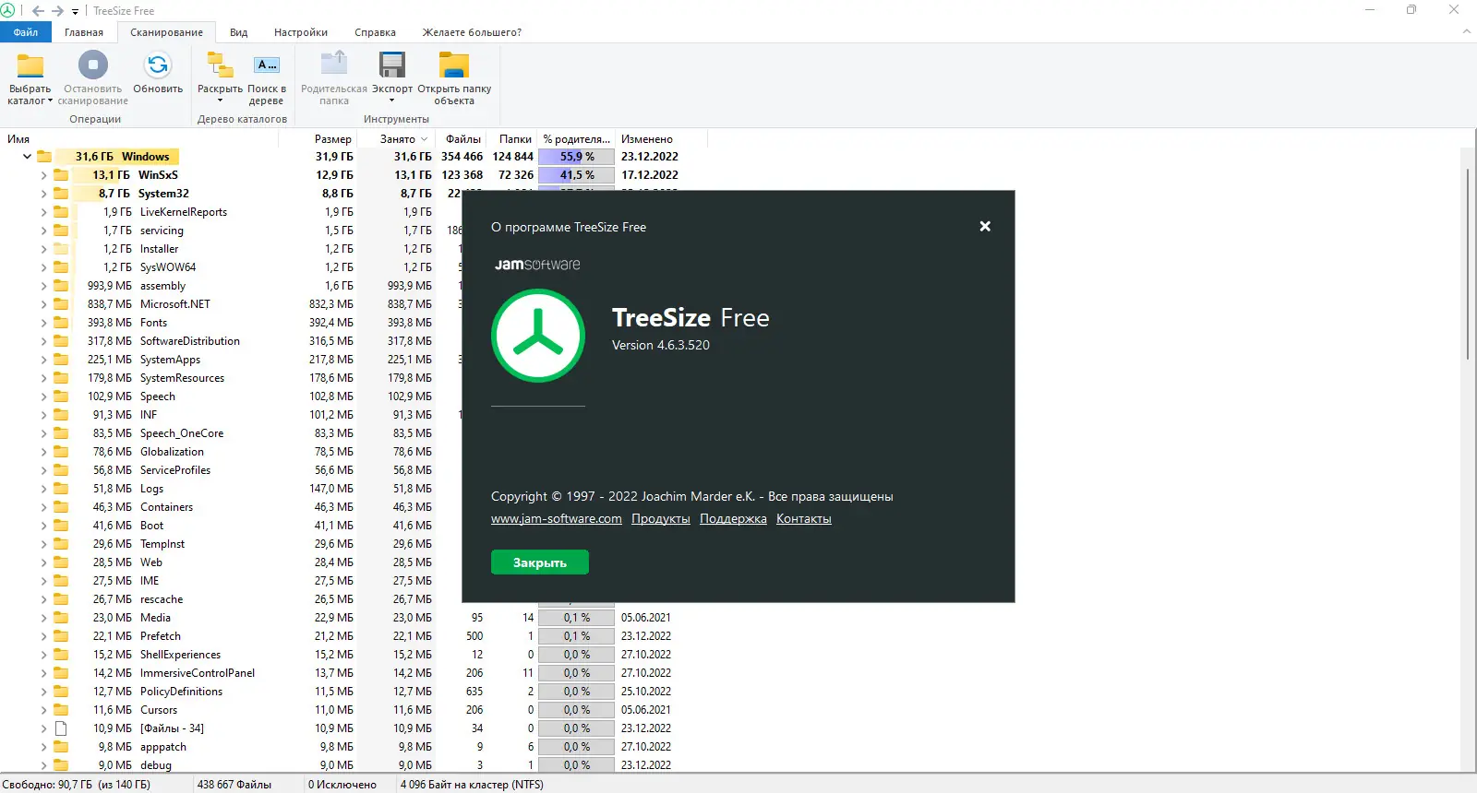Viewport: 1477px width, 793px height.
Task: Switch to the Главная ribbon tab
Action: pos(84,32)
